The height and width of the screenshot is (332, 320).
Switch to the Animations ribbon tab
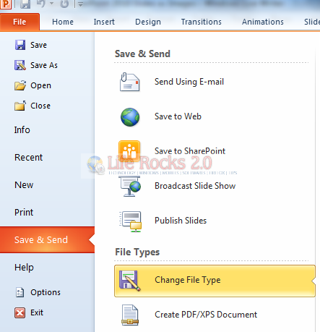[x=263, y=22]
